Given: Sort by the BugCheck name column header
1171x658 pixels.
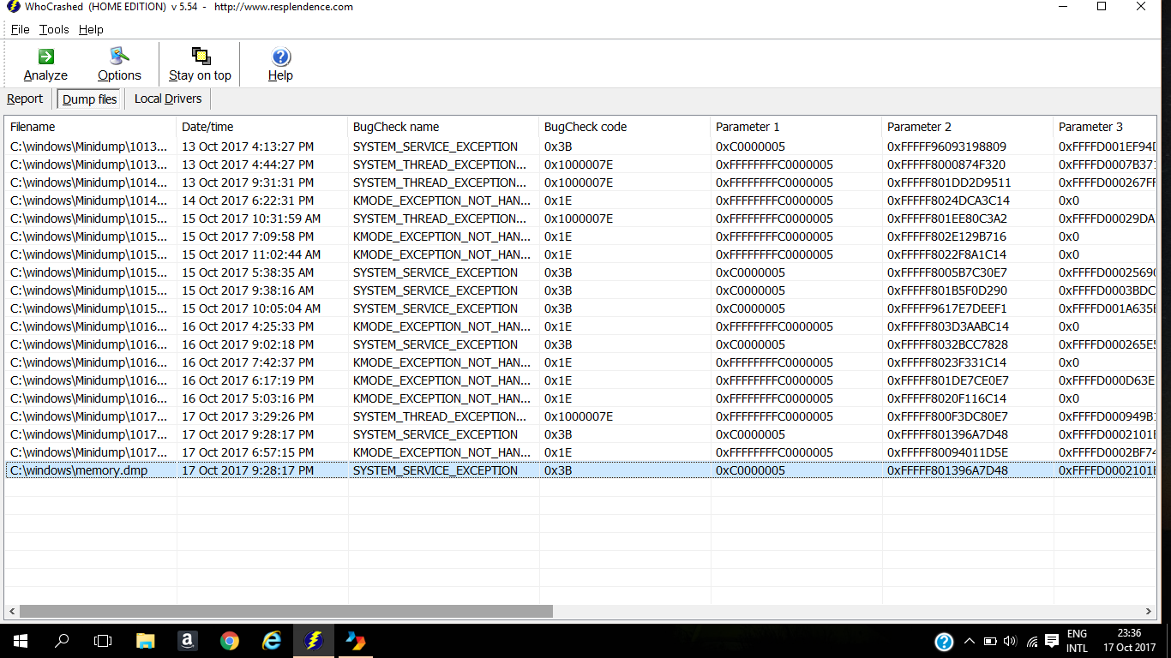Looking at the screenshot, I should tap(443, 127).
